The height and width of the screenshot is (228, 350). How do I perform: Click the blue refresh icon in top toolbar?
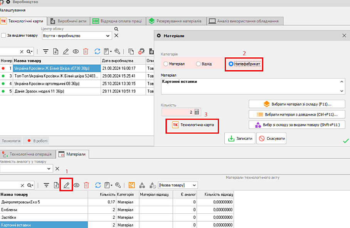pos(97,51)
